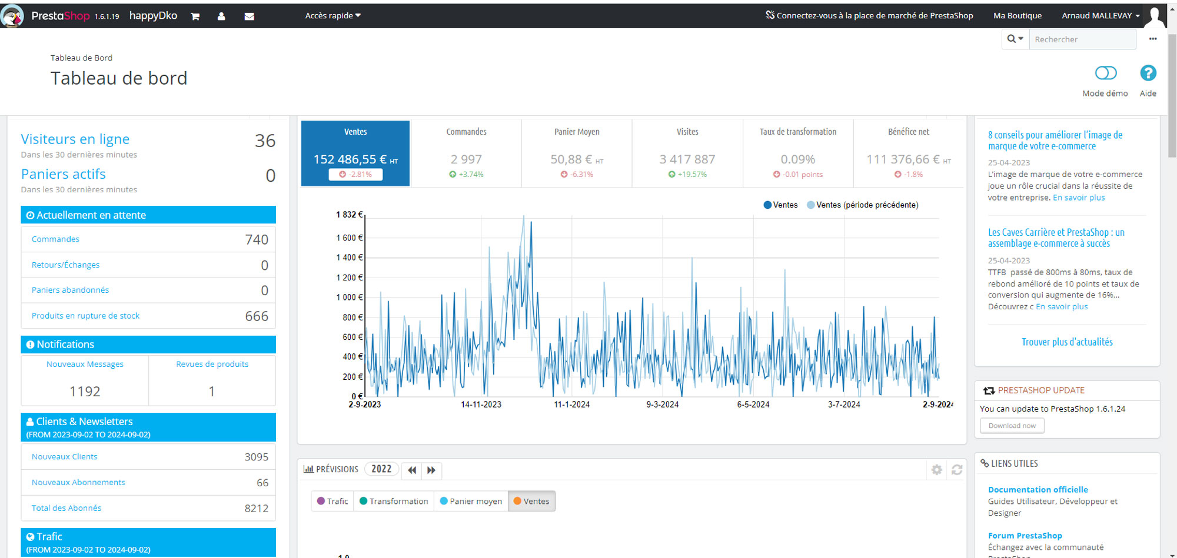Open Arnaud MALLEVAY account dropdown
This screenshot has height=558, width=1177.
pos(1100,16)
